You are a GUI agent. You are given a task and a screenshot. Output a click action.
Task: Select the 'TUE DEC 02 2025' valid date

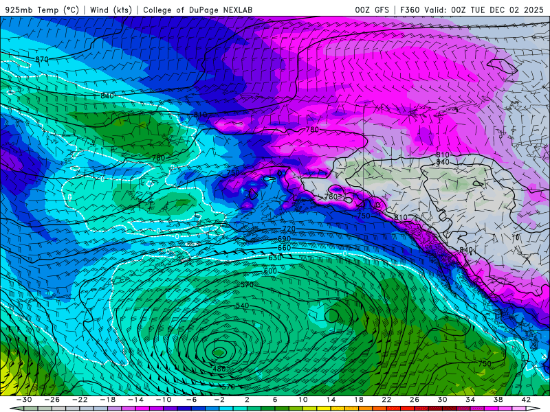pyautogui.click(x=507, y=10)
